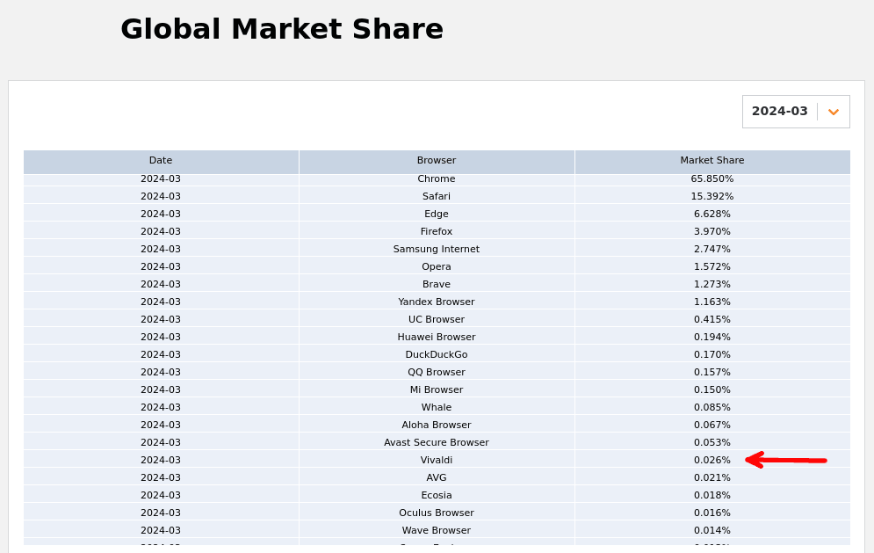Select the 1.572% market share value
Image resolution: width=874 pixels, height=553 pixels.
pyautogui.click(x=712, y=266)
